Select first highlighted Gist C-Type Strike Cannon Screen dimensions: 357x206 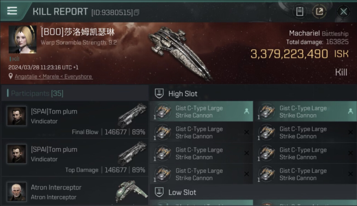pos(201,112)
